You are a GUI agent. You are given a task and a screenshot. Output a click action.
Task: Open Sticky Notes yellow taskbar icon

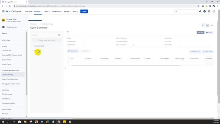(x=64, y=122)
